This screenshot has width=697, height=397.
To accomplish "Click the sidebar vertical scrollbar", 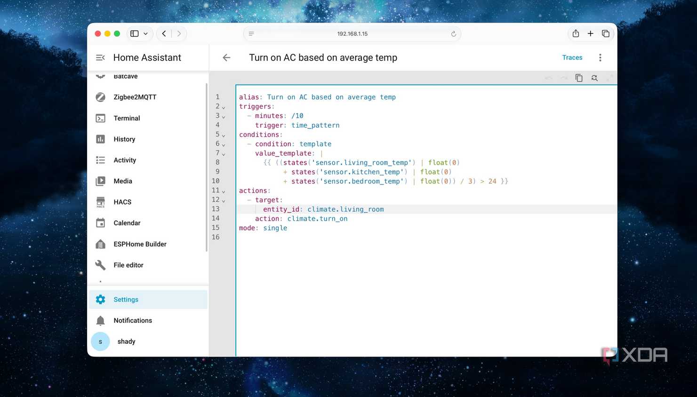I will point(207,167).
